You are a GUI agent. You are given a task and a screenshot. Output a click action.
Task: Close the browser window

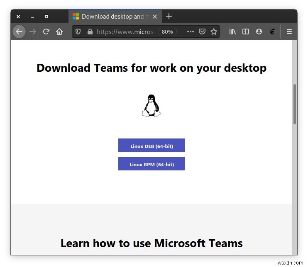click(x=18, y=17)
